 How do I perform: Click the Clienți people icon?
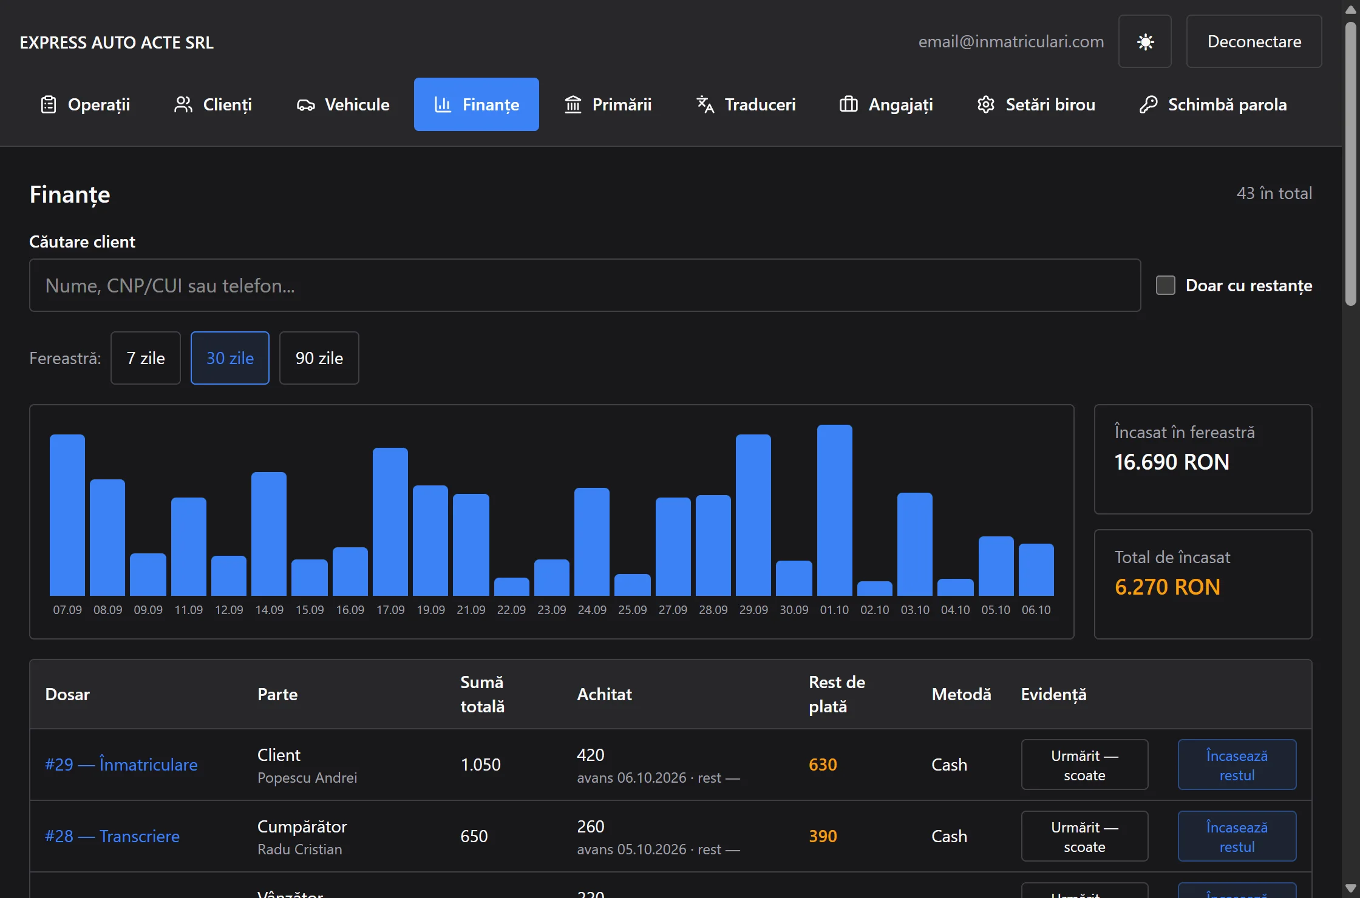click(183, 104)
